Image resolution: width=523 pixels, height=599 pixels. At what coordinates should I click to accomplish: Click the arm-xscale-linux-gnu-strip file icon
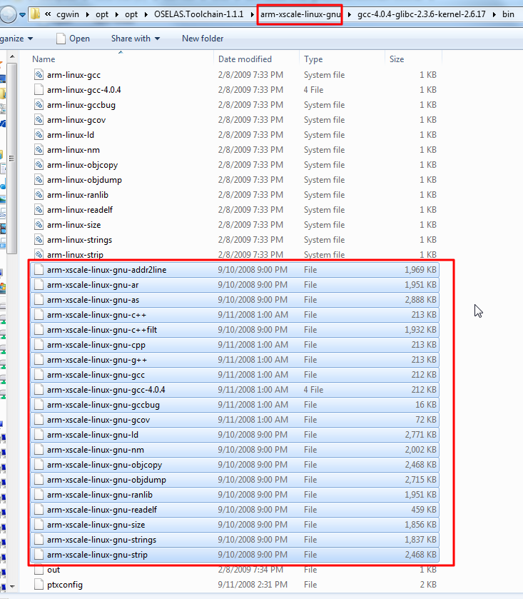pyautogui.click(x=39, y=555)
